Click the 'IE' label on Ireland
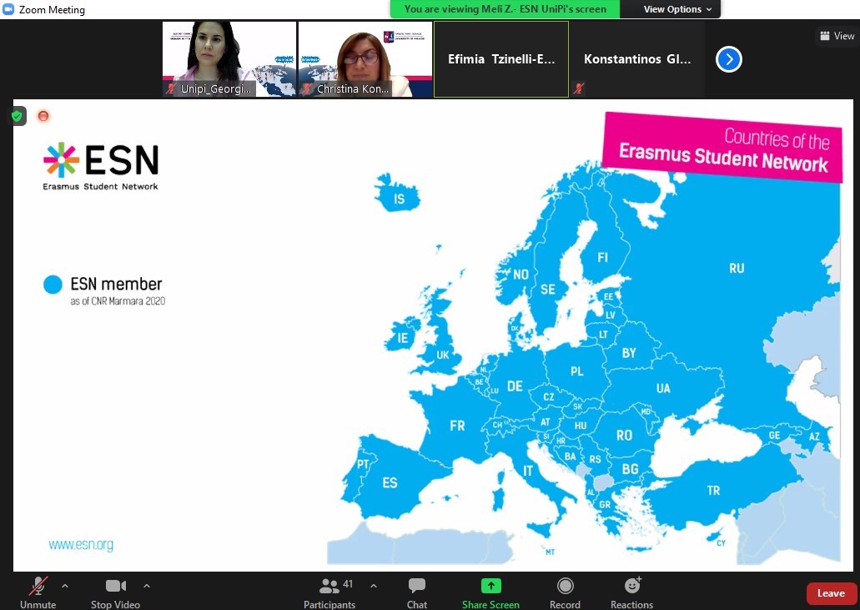This screenshot has height=610, width=860. [403, 338]
